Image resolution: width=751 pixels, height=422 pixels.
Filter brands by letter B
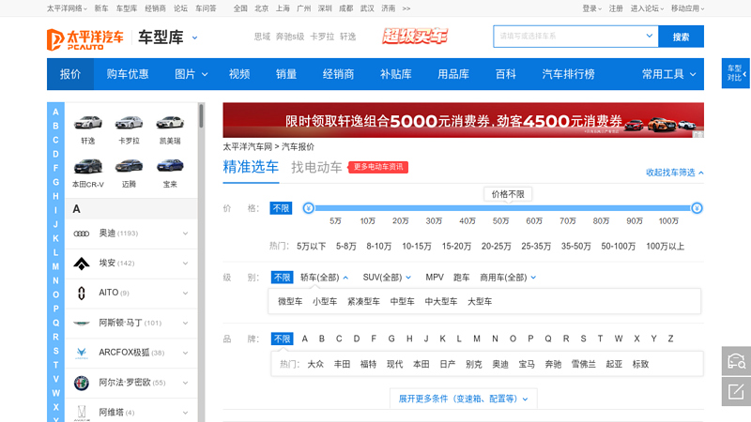(x=322, y=339)
